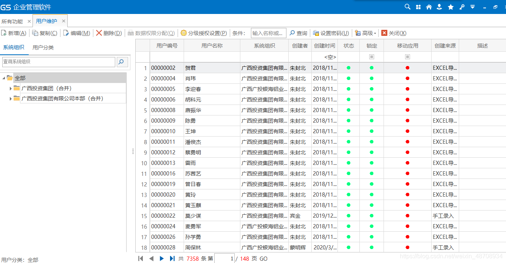The image size is (506, 263).
Task: Go to home via the house icon
Action: [429, 7]
